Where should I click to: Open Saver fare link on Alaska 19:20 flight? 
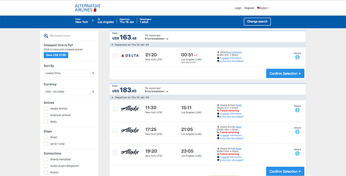[239, 149]
